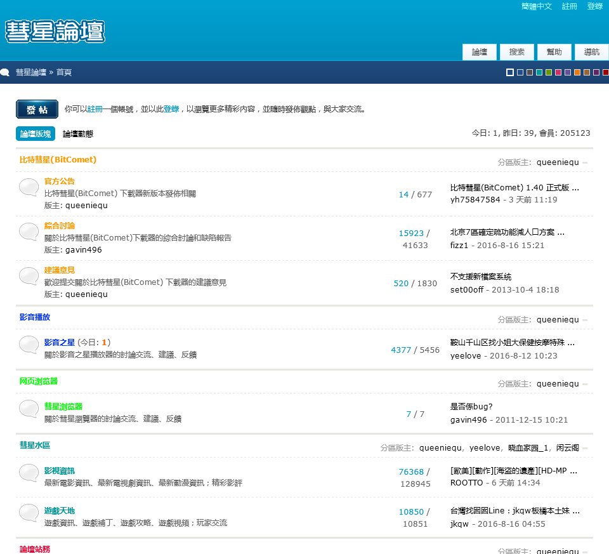The image size is (609, 554).
Task: Click the 遊戲天地 forum speech bubble icon
Action: pyautogui.click(x=29, y=513)
